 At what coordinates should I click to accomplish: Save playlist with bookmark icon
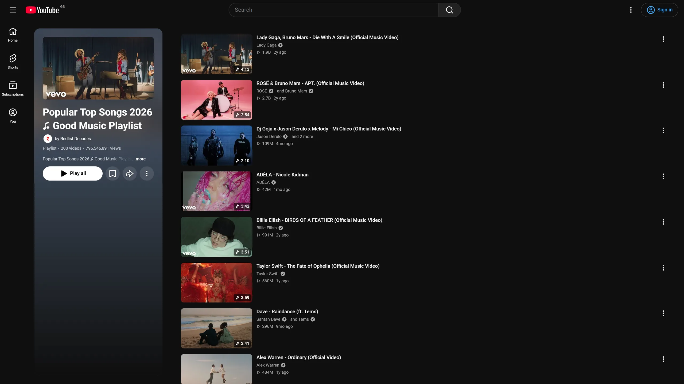[x=112, y=174]
